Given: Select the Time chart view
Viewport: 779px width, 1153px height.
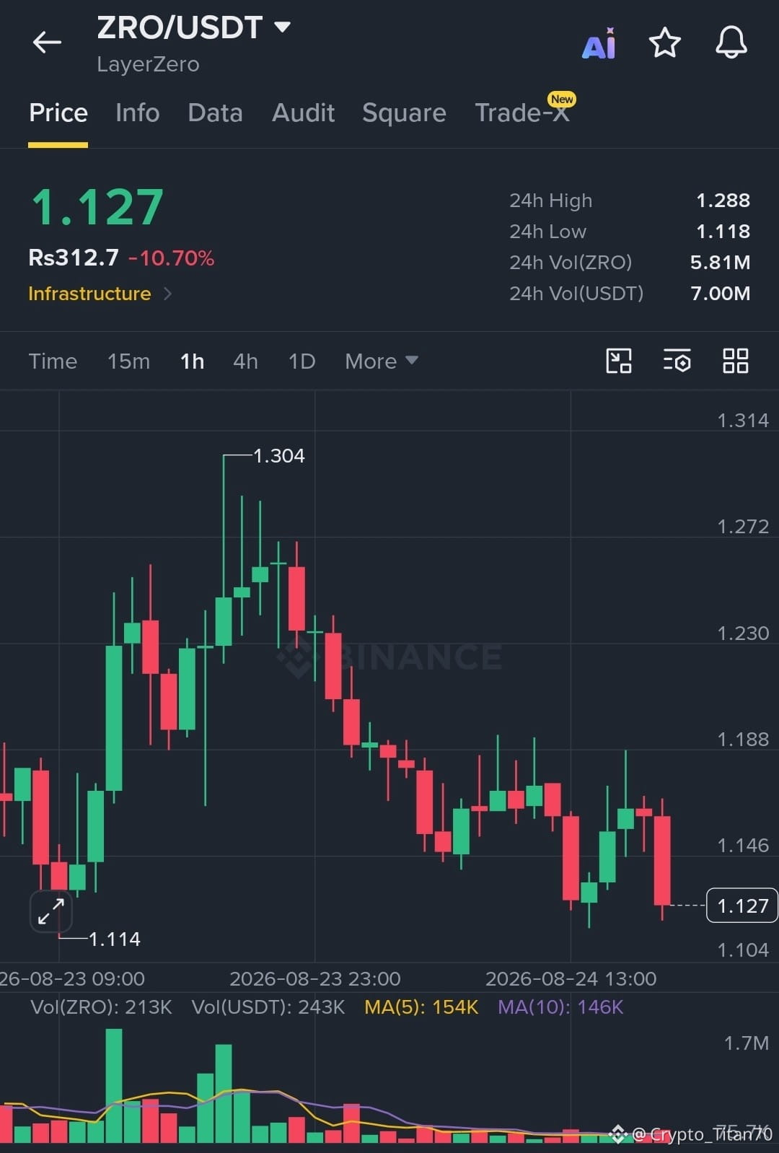Looking at the screenshot, I should pos(53,361).
